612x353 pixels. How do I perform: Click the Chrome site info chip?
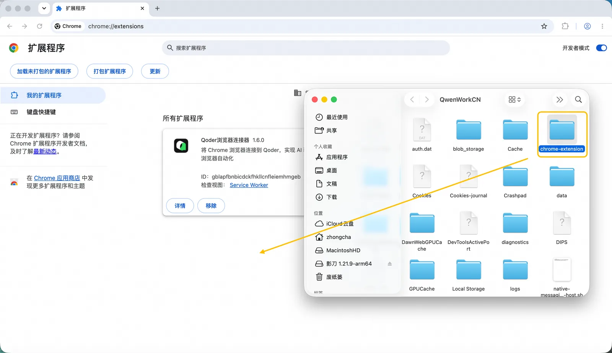point(68,26)
